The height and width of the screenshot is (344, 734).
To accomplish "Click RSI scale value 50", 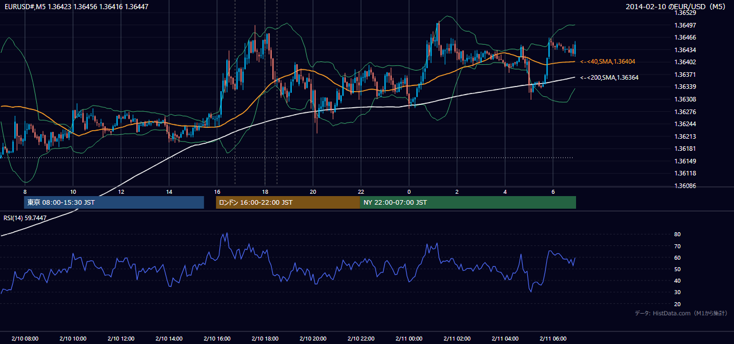I will pyautogui.click(x=678, y=269).
